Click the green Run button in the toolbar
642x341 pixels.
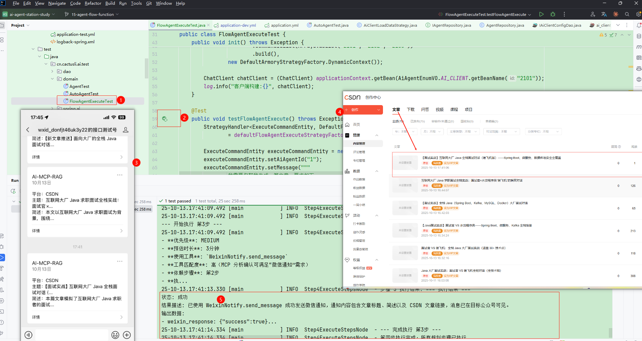pyautogui.click(x=541, y=14)
